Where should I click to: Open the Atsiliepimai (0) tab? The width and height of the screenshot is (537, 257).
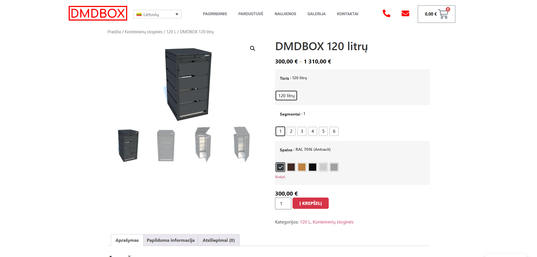tap(219, 240)
